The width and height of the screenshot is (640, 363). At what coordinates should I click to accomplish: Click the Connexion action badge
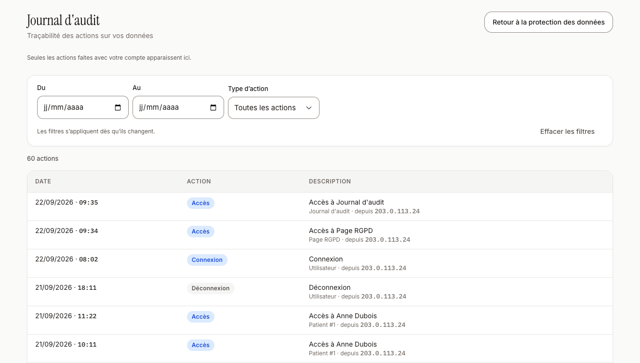tap(207, 260)
